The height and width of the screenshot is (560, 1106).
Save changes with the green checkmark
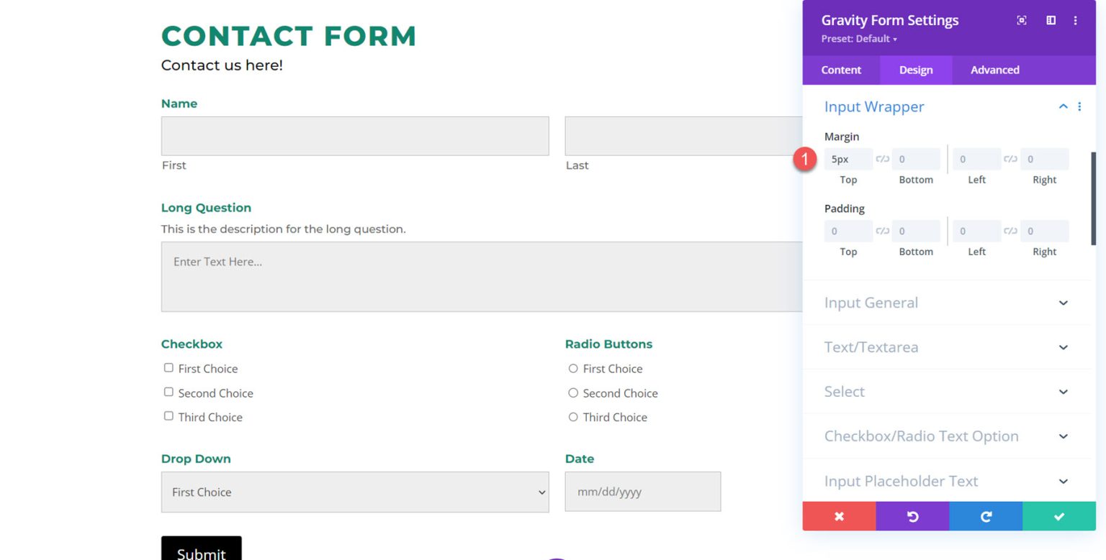tap(1058, 515)
